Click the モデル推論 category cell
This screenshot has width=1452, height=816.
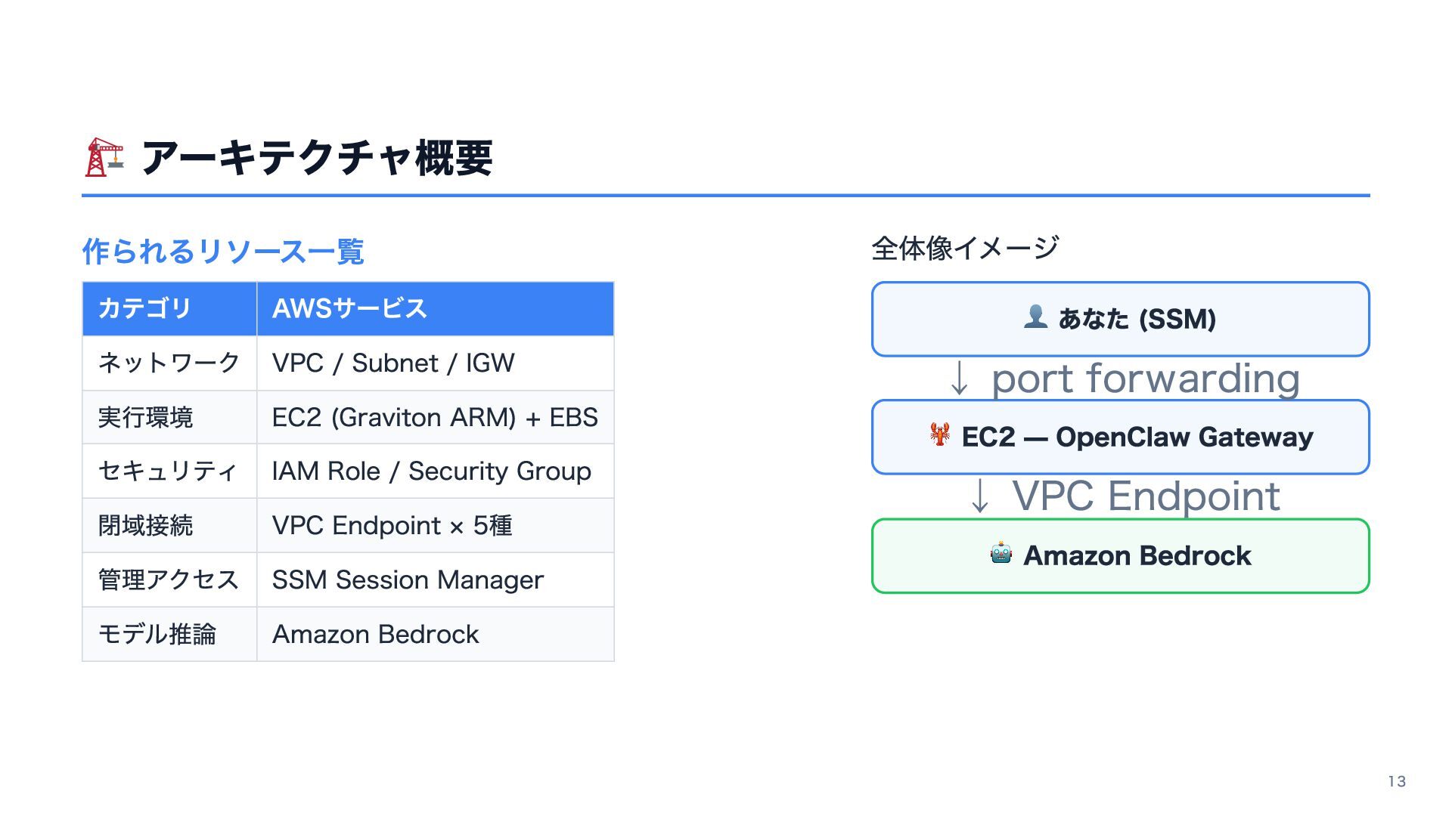(169, 635)
